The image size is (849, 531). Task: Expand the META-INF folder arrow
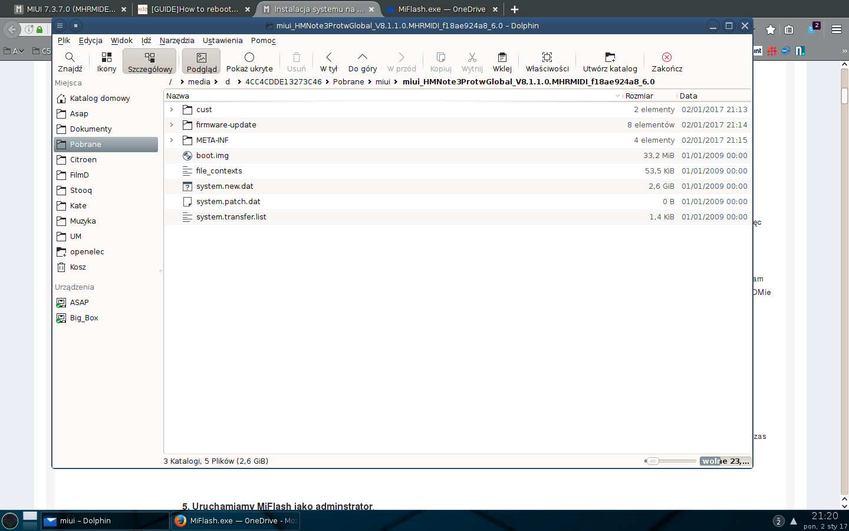(172, 140)
